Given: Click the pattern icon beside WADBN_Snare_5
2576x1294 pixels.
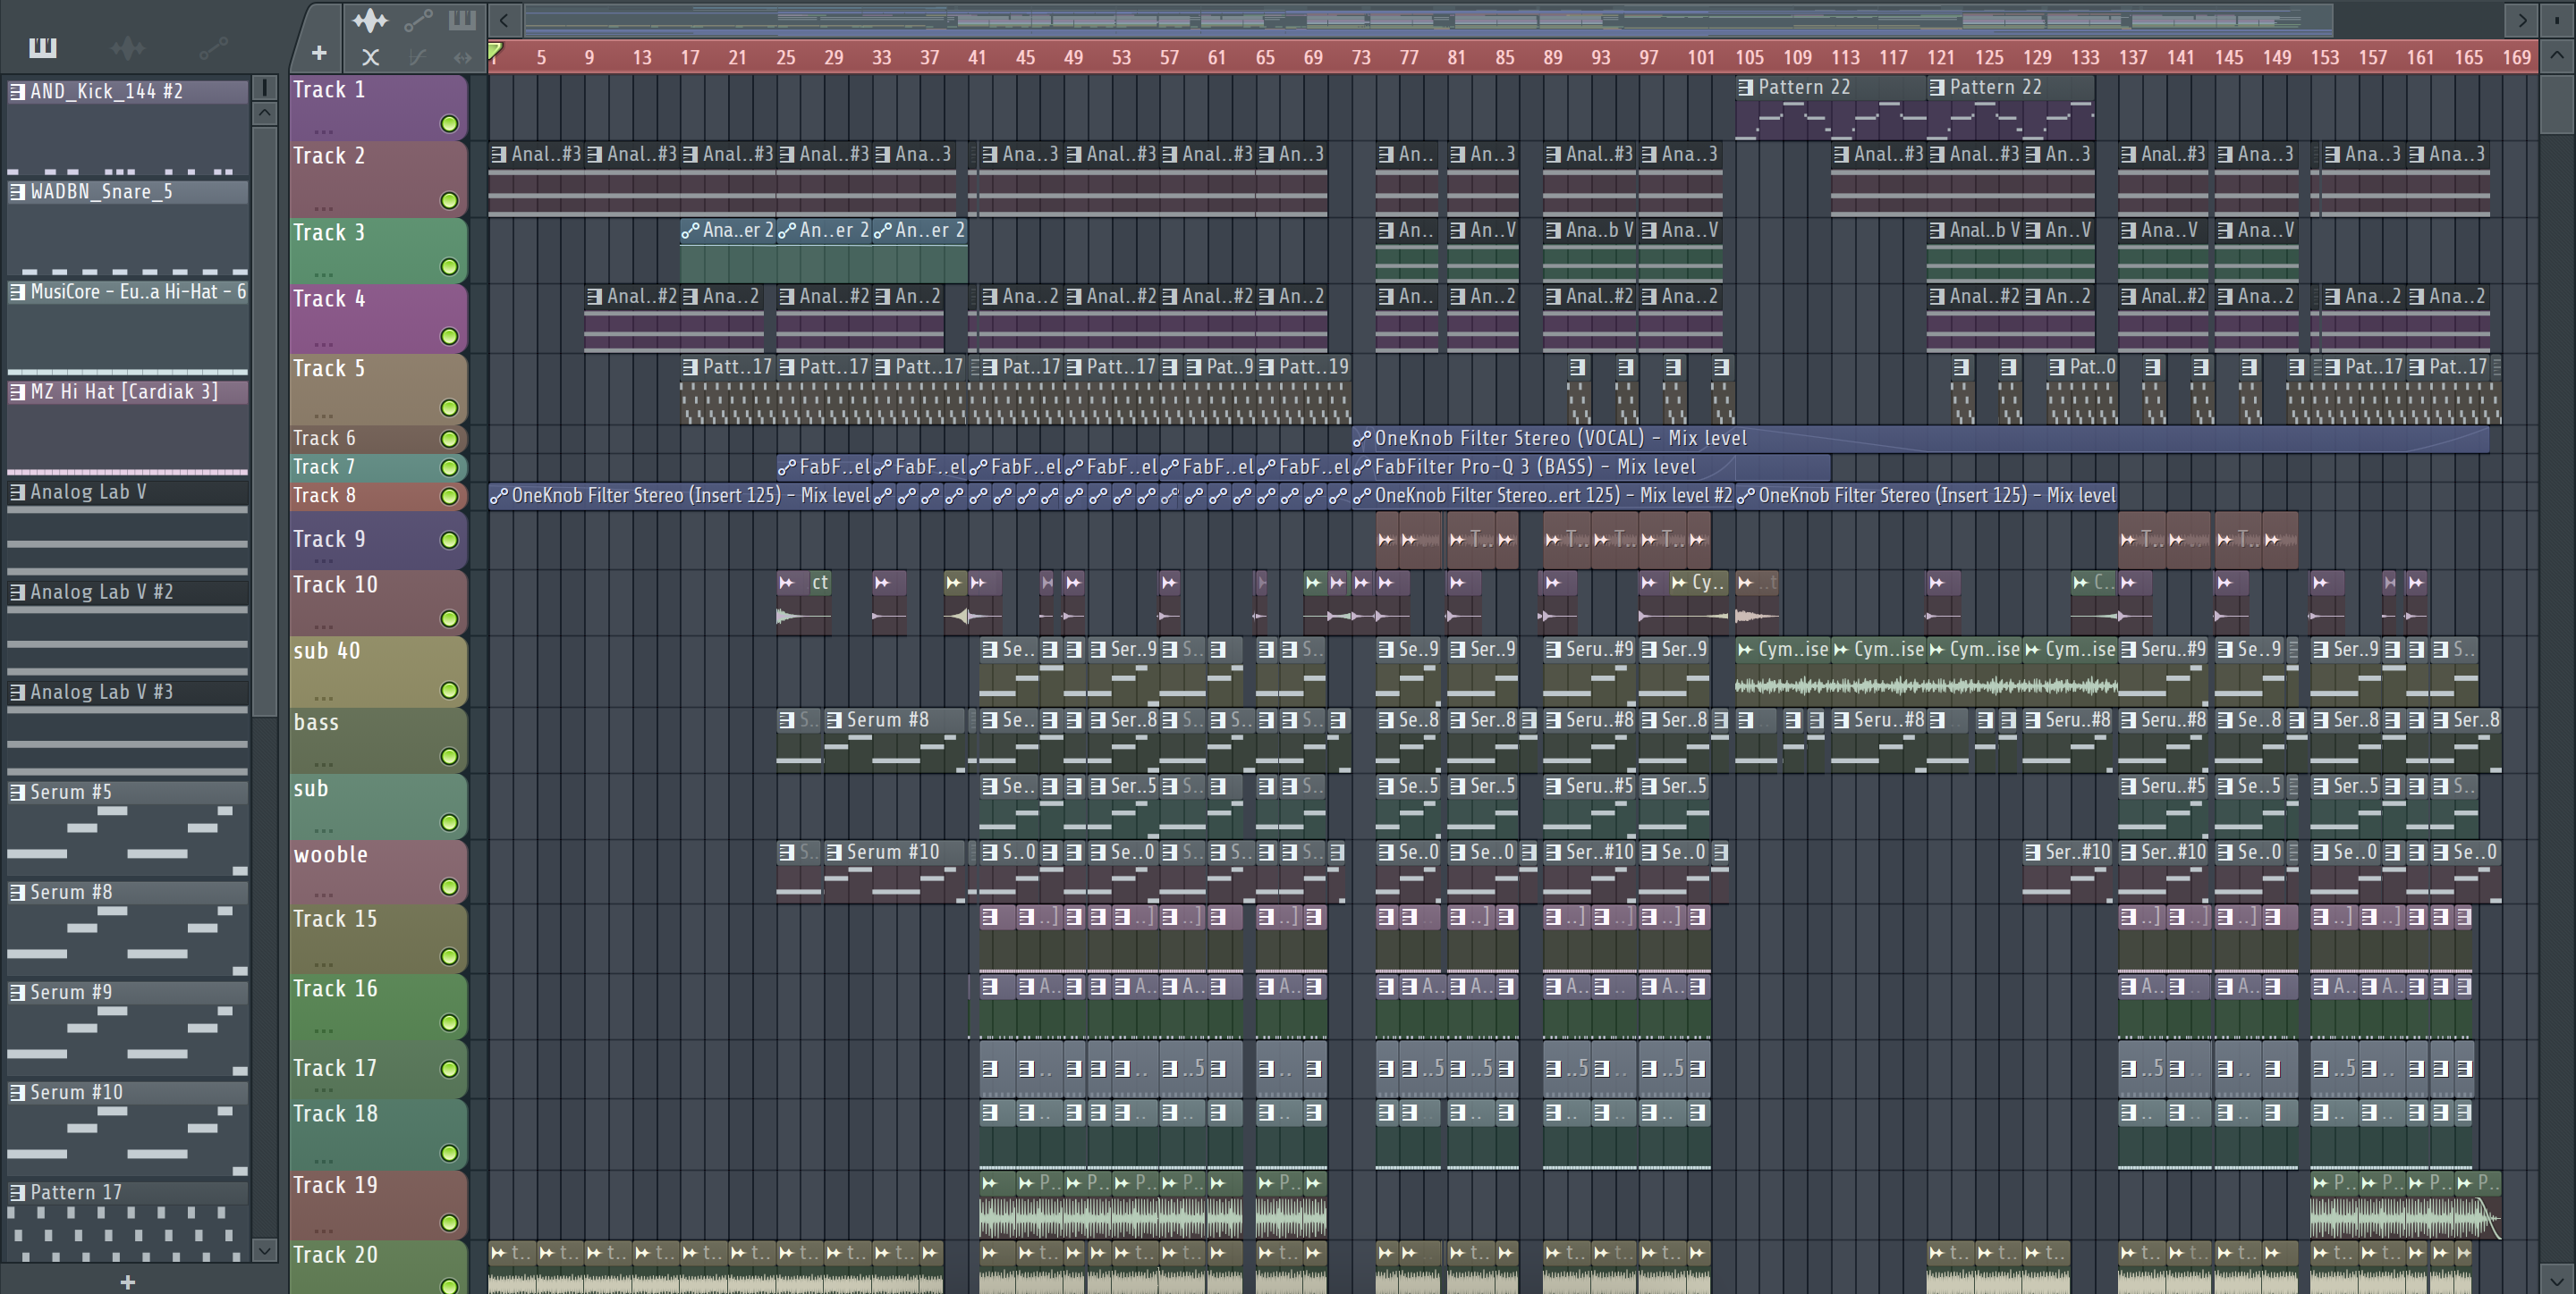Looking at the screenshot, I should [17, 192].
